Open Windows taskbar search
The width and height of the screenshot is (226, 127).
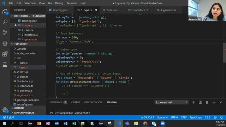click(x=13, y=123)
